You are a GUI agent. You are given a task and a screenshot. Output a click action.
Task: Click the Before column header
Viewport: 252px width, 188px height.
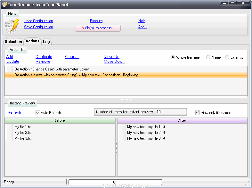click(x=60, y=120)
